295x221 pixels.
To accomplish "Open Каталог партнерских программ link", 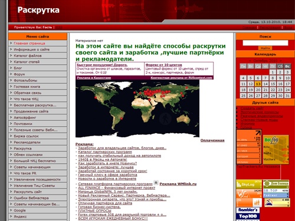I will [x=105, y=152].
